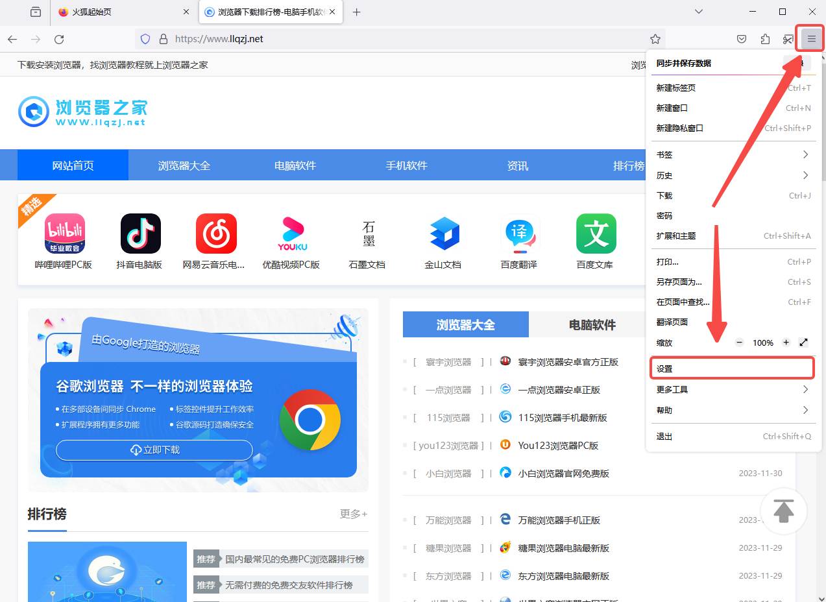
Task: Open the 浏览器大全 navigation item
Action: (184, 165)
